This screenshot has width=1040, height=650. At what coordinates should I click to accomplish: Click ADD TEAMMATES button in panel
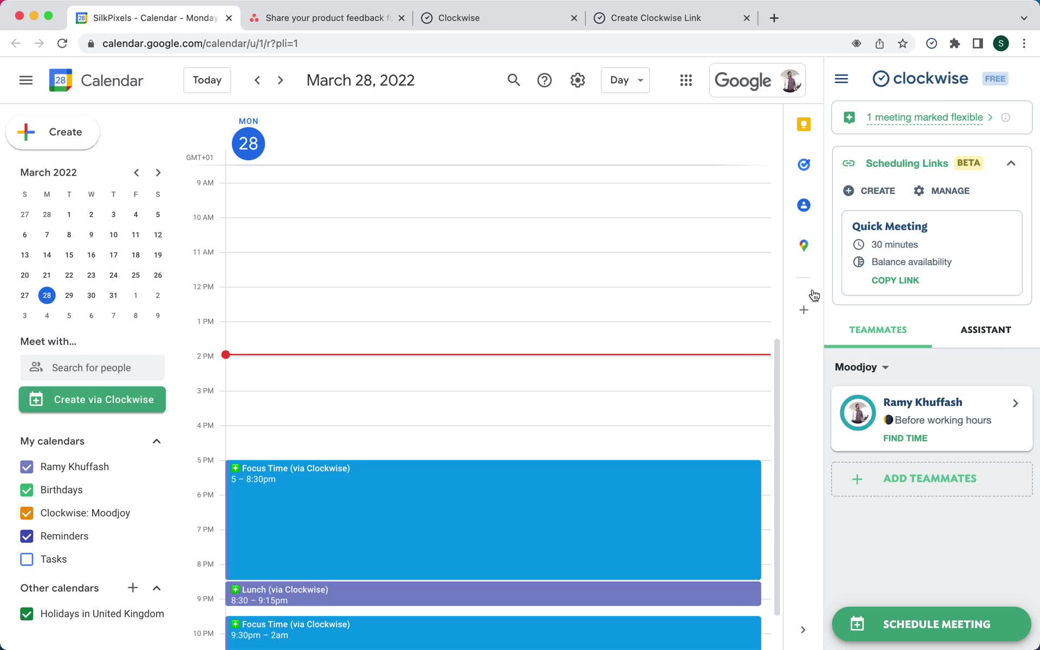point(932,478)
